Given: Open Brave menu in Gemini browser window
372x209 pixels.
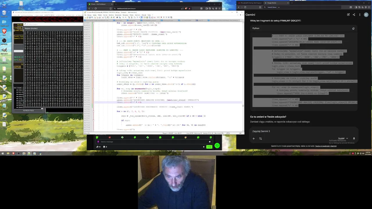Looking at the screenshot, I should [x=368, y=7].
